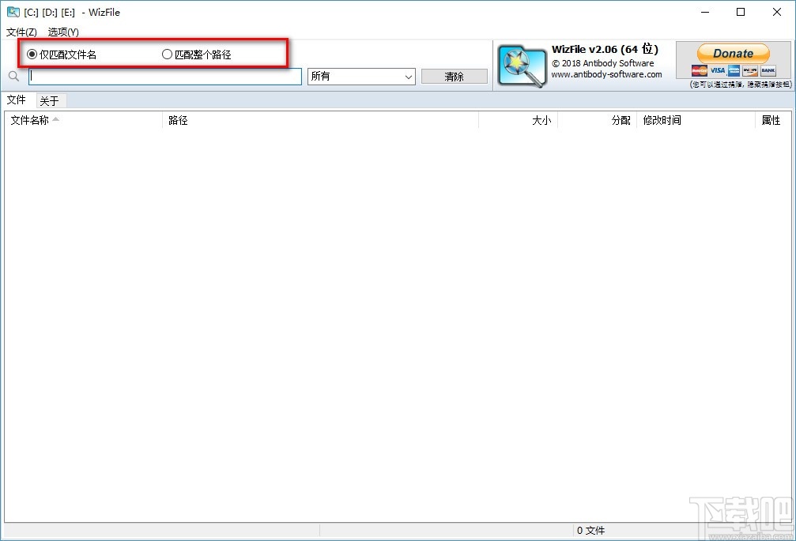Focus the file name search field

click(165, 77)
